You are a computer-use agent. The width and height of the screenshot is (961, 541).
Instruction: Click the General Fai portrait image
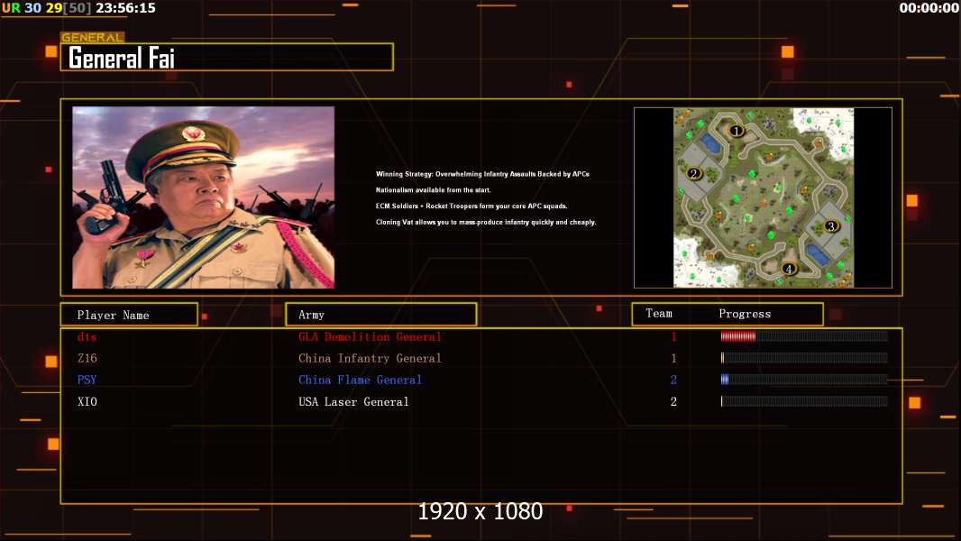(204, 197)
